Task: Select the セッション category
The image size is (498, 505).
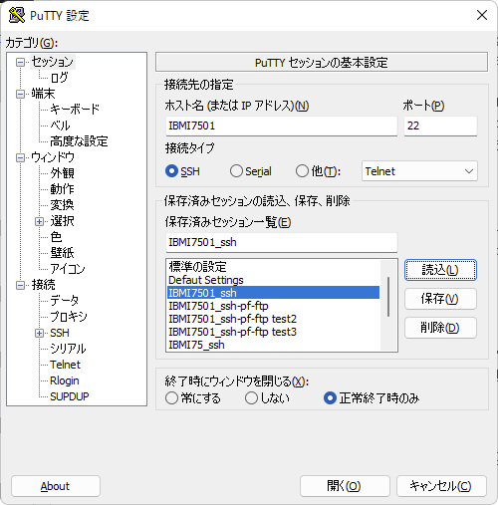Action: coord(53,62)
